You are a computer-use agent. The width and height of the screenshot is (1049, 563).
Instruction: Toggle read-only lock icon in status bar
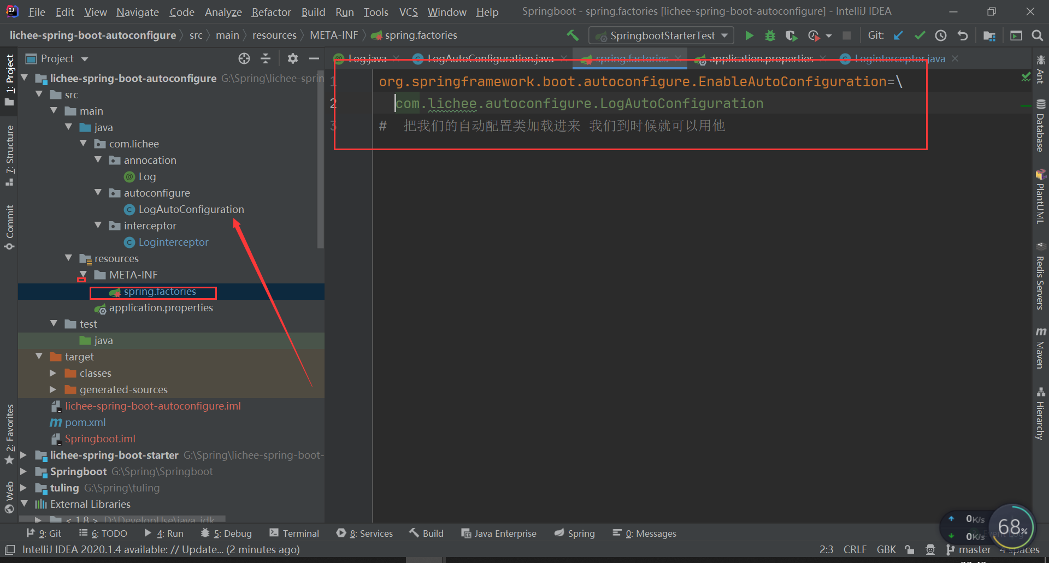910,549
